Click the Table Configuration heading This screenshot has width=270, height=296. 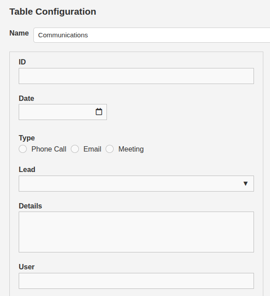point(53,12)
